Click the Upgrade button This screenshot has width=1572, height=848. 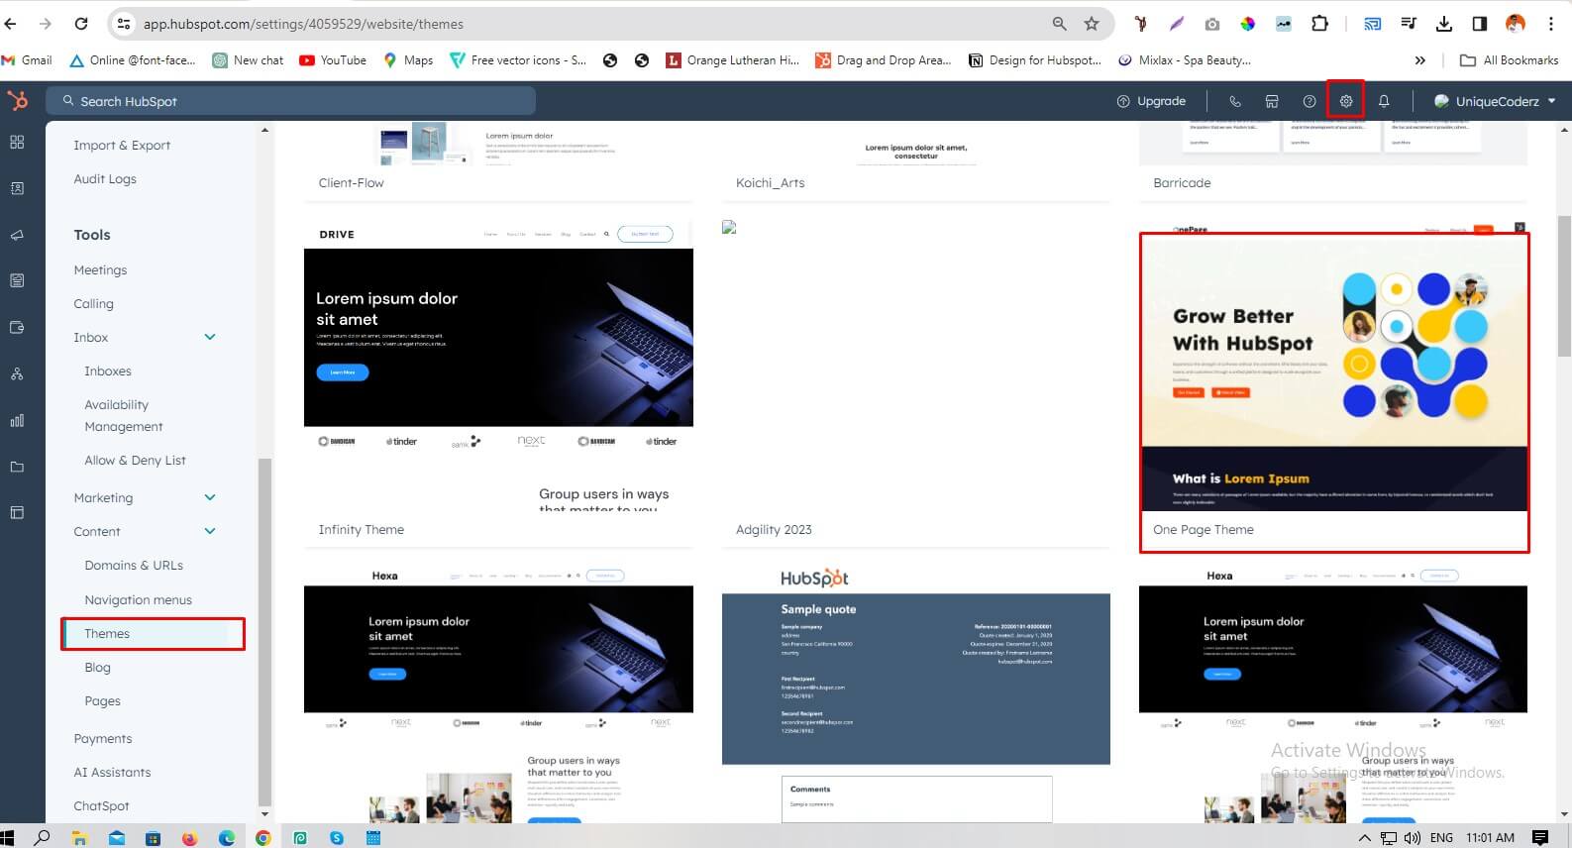[x=1151, y=101]
